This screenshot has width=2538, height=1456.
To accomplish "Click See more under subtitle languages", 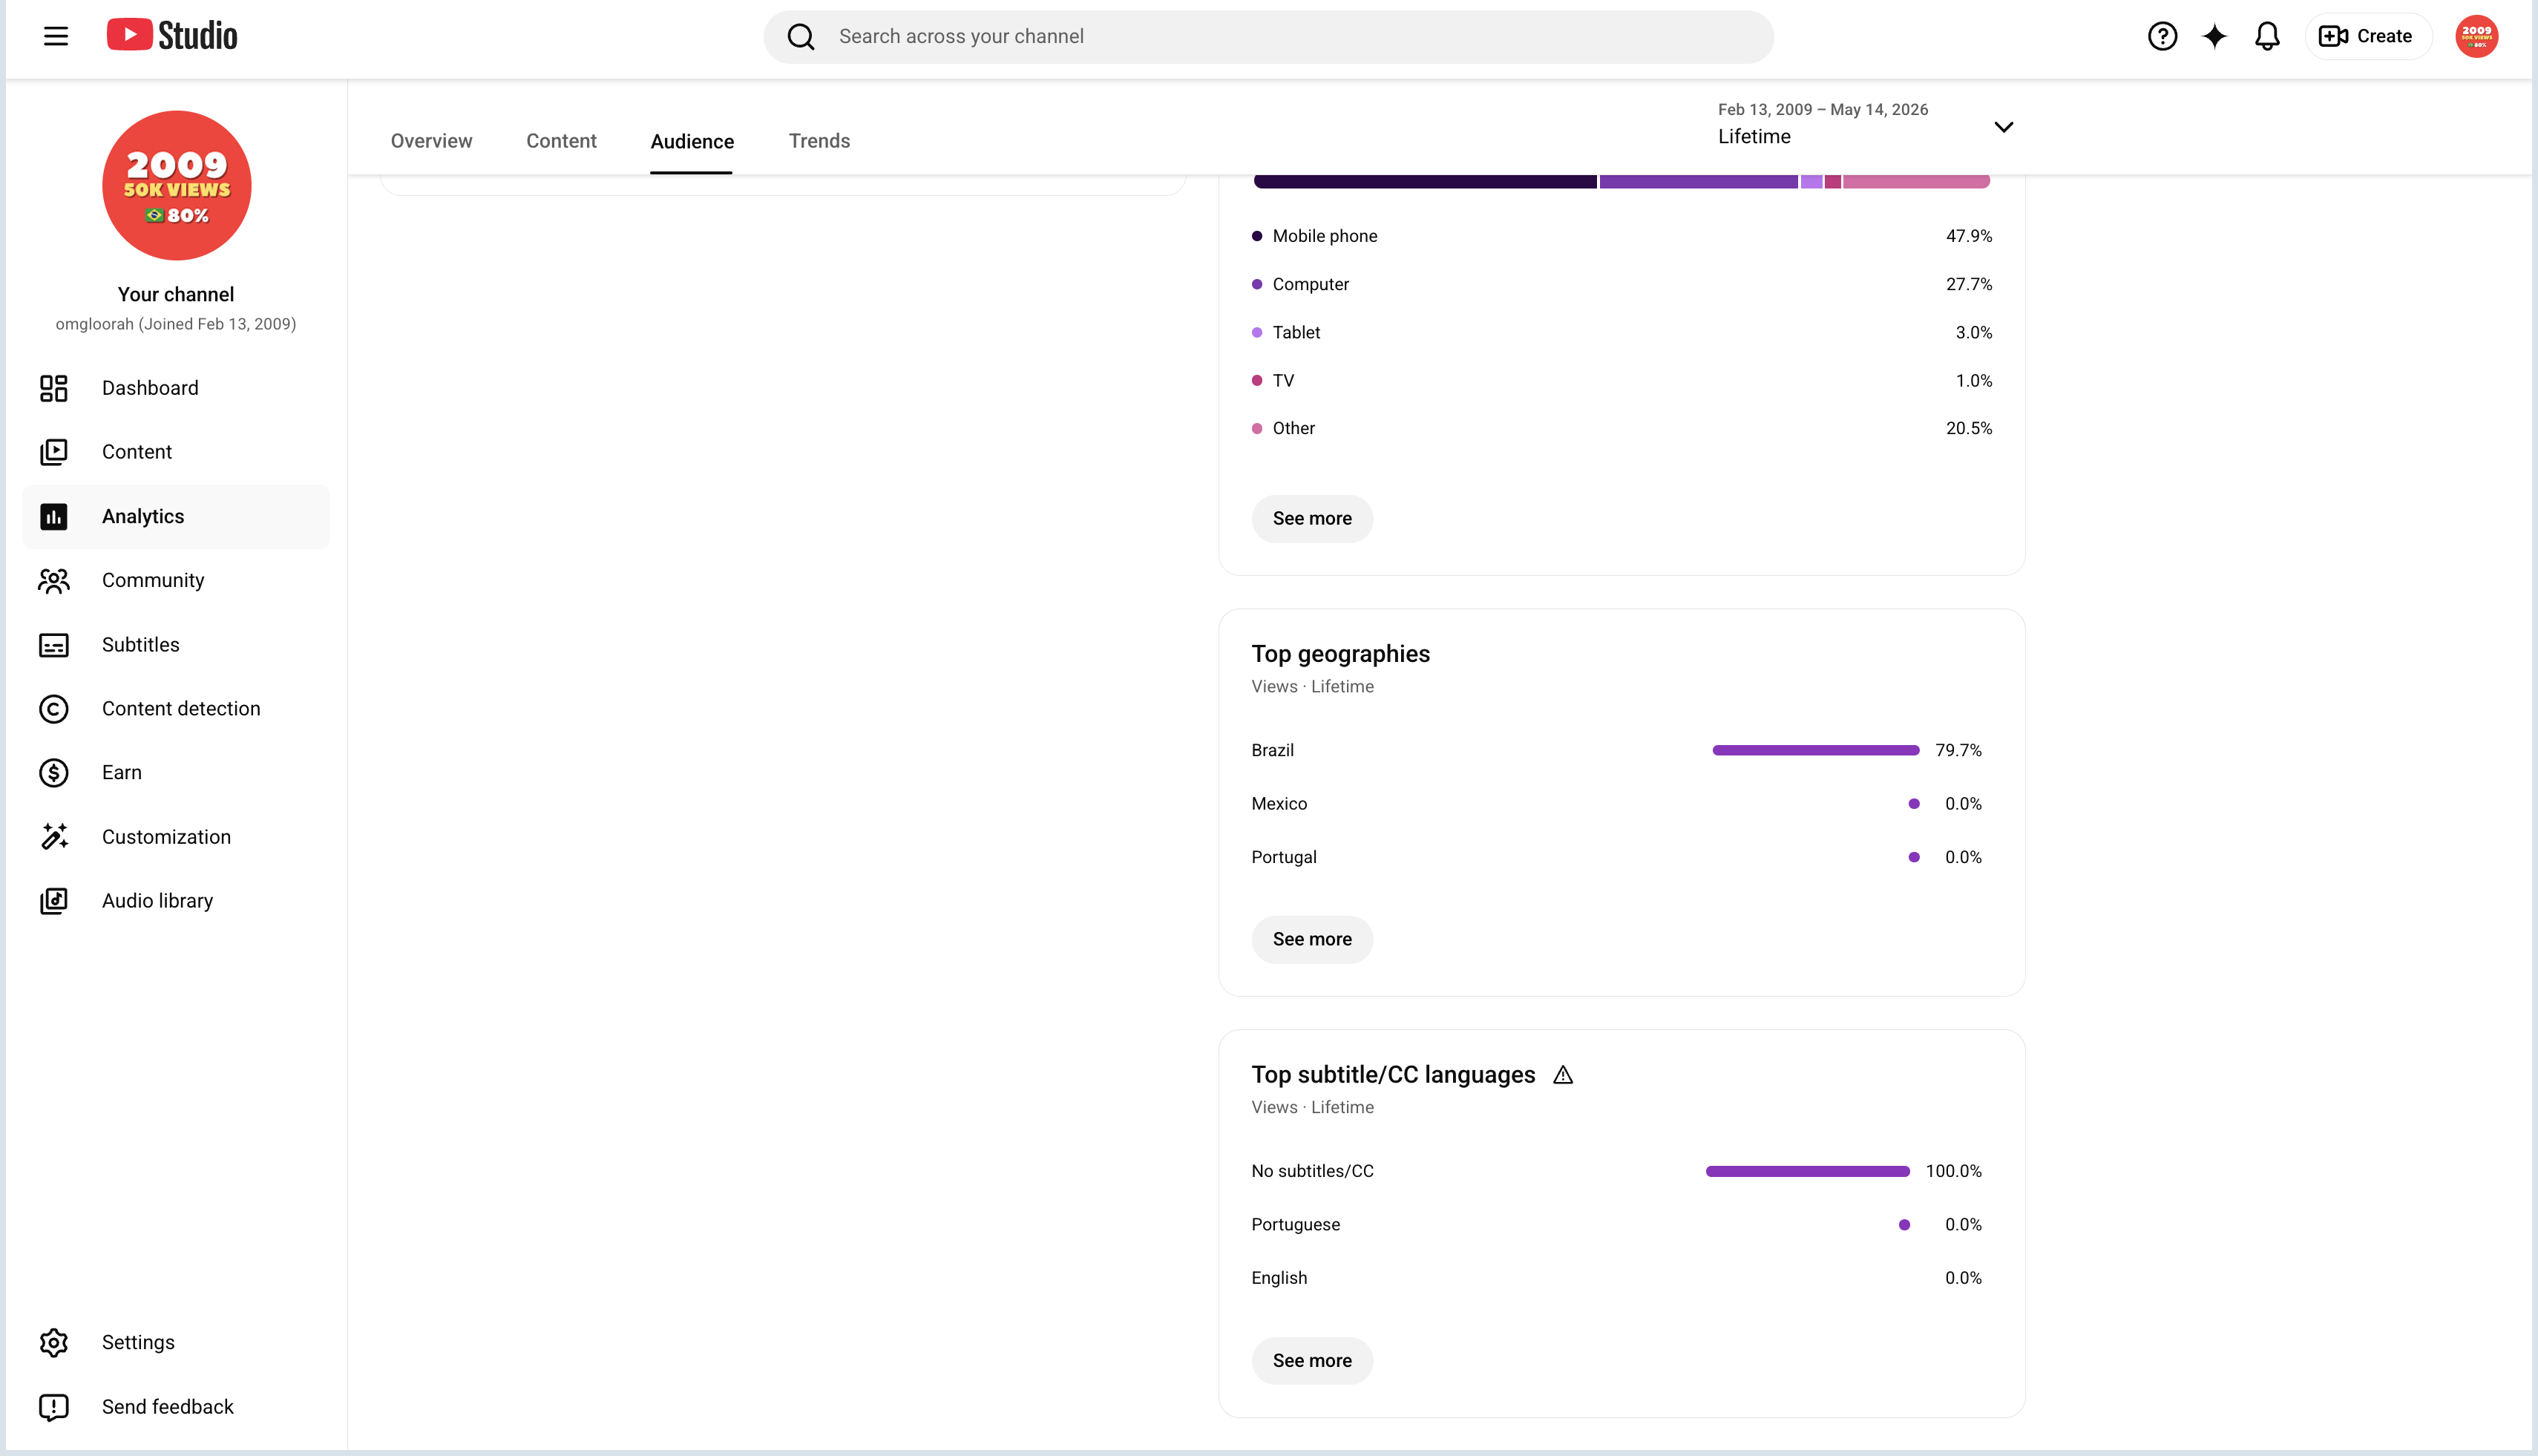I will pyautogui.click(x=1312, y=1361).
